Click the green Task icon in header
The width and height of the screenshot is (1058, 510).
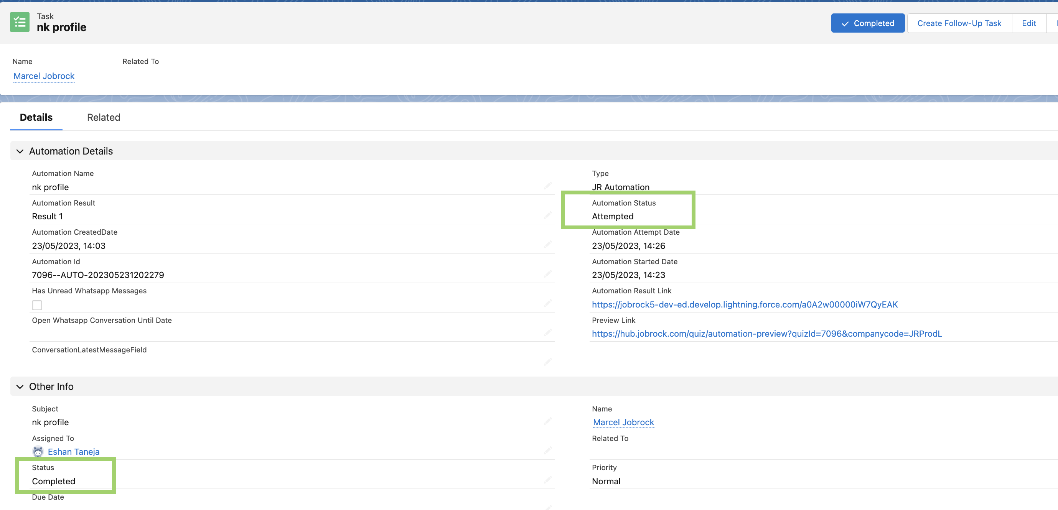click(19, 22)
